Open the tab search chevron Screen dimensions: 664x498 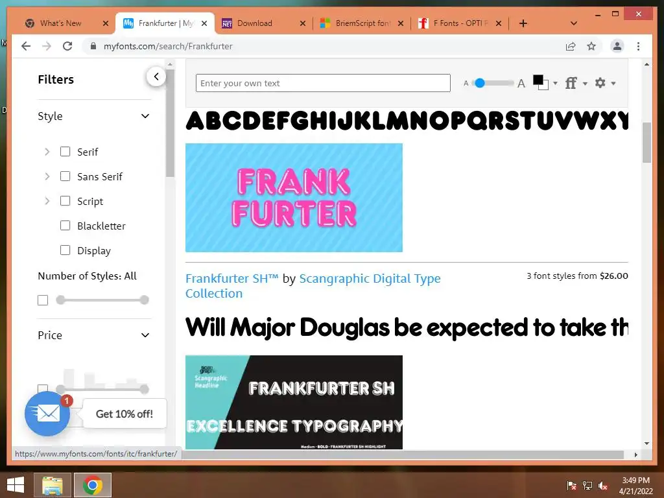coord(574,23)
